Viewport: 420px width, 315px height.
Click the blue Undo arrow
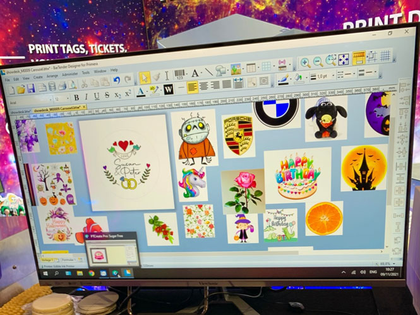116,80
